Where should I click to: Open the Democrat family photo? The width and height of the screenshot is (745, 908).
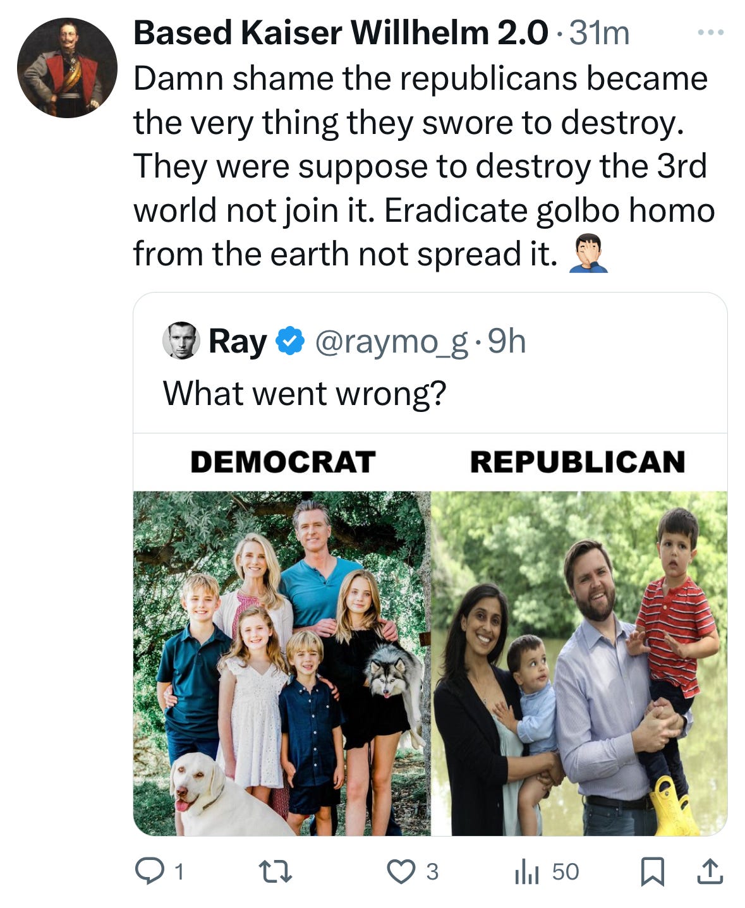282,663
